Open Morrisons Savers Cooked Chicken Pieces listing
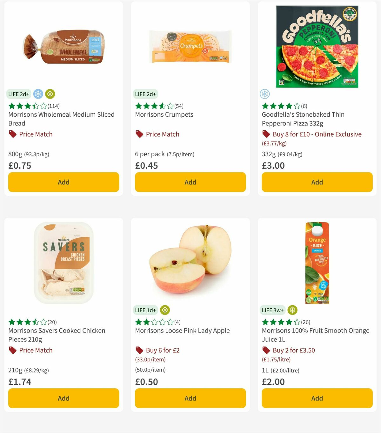Screen dimensions: 381x433 coord(57,335)
